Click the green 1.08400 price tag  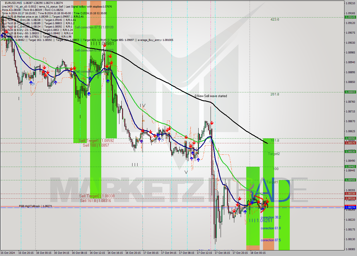point(351,180)
